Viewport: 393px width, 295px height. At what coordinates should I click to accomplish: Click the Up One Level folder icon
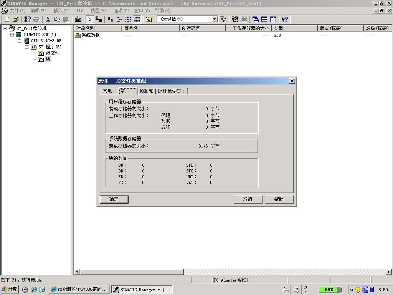[149, 19]
